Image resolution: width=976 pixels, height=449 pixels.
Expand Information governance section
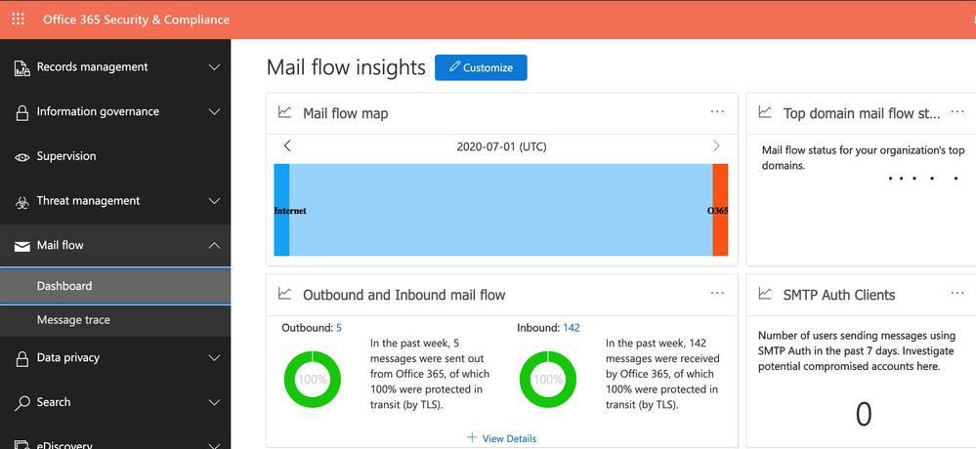coord(214,112)
